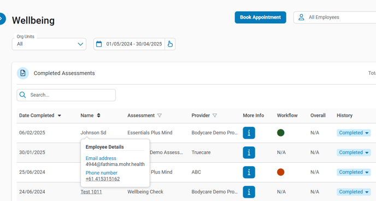Click the date 24/06/2024
The image size is (376, 201).
[x=32, y=192]
